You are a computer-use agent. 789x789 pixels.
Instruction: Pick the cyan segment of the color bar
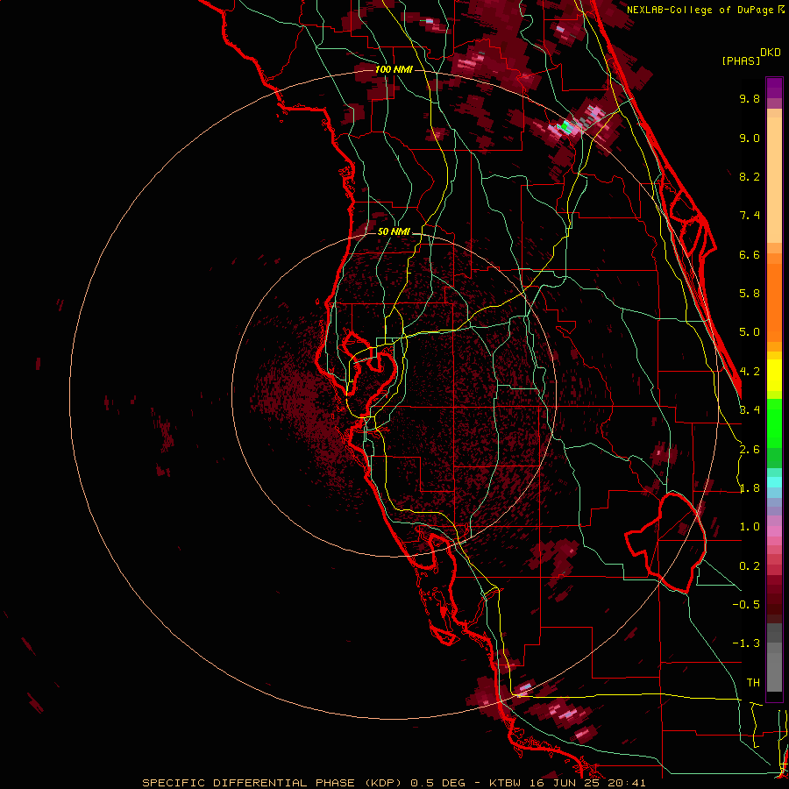(774, 482)
